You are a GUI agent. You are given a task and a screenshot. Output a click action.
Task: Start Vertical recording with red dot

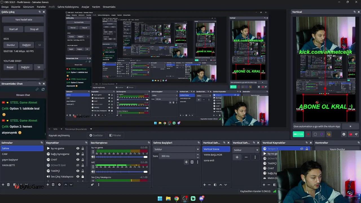coord(308,134)
